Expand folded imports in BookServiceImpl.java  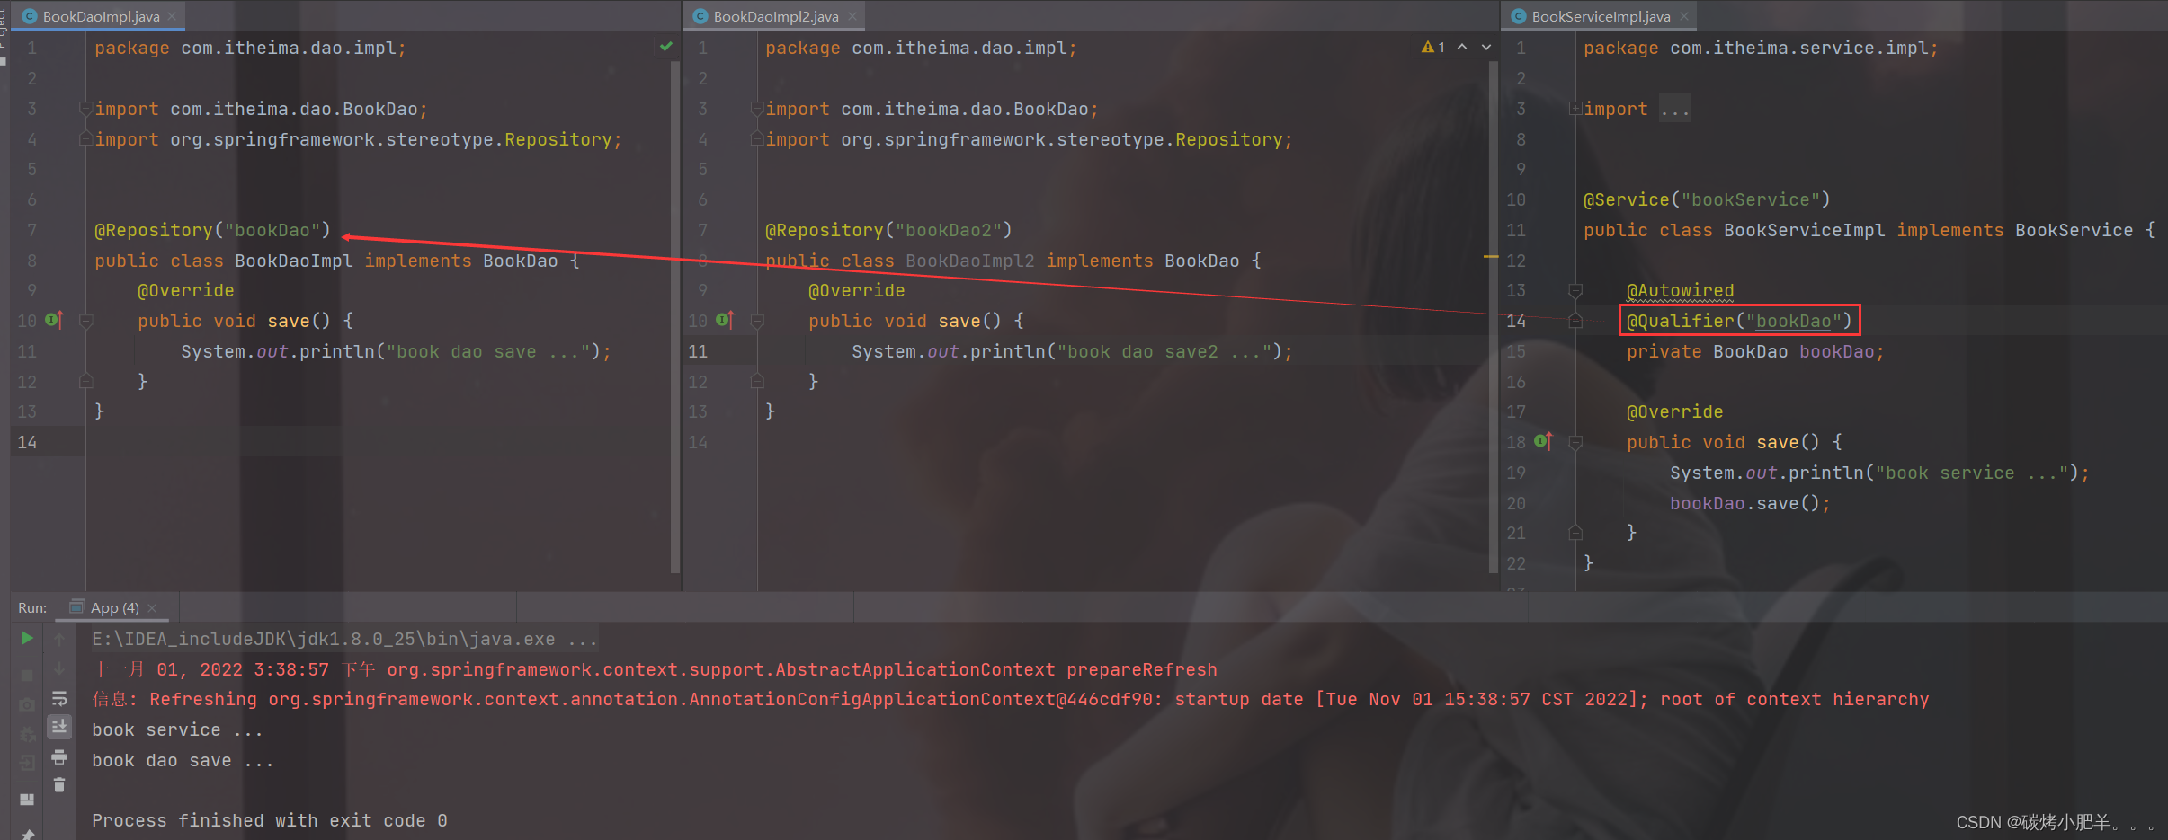point(1575,109)
